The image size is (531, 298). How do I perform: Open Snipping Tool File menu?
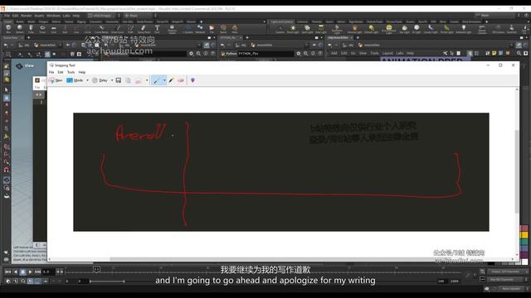51,72
